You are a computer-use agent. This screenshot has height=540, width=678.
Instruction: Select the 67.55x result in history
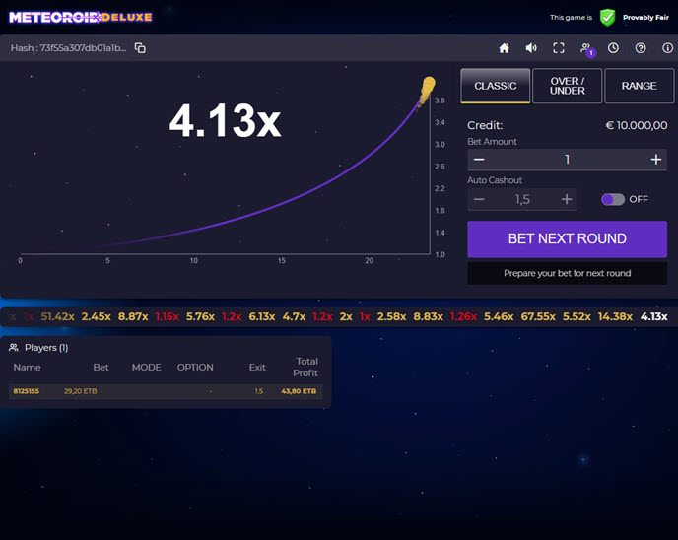pos(536,316)
